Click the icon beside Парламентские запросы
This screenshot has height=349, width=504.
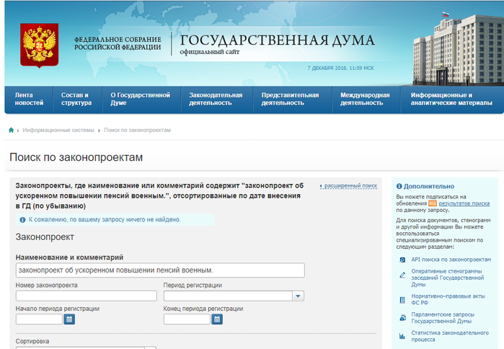[402, 318]
